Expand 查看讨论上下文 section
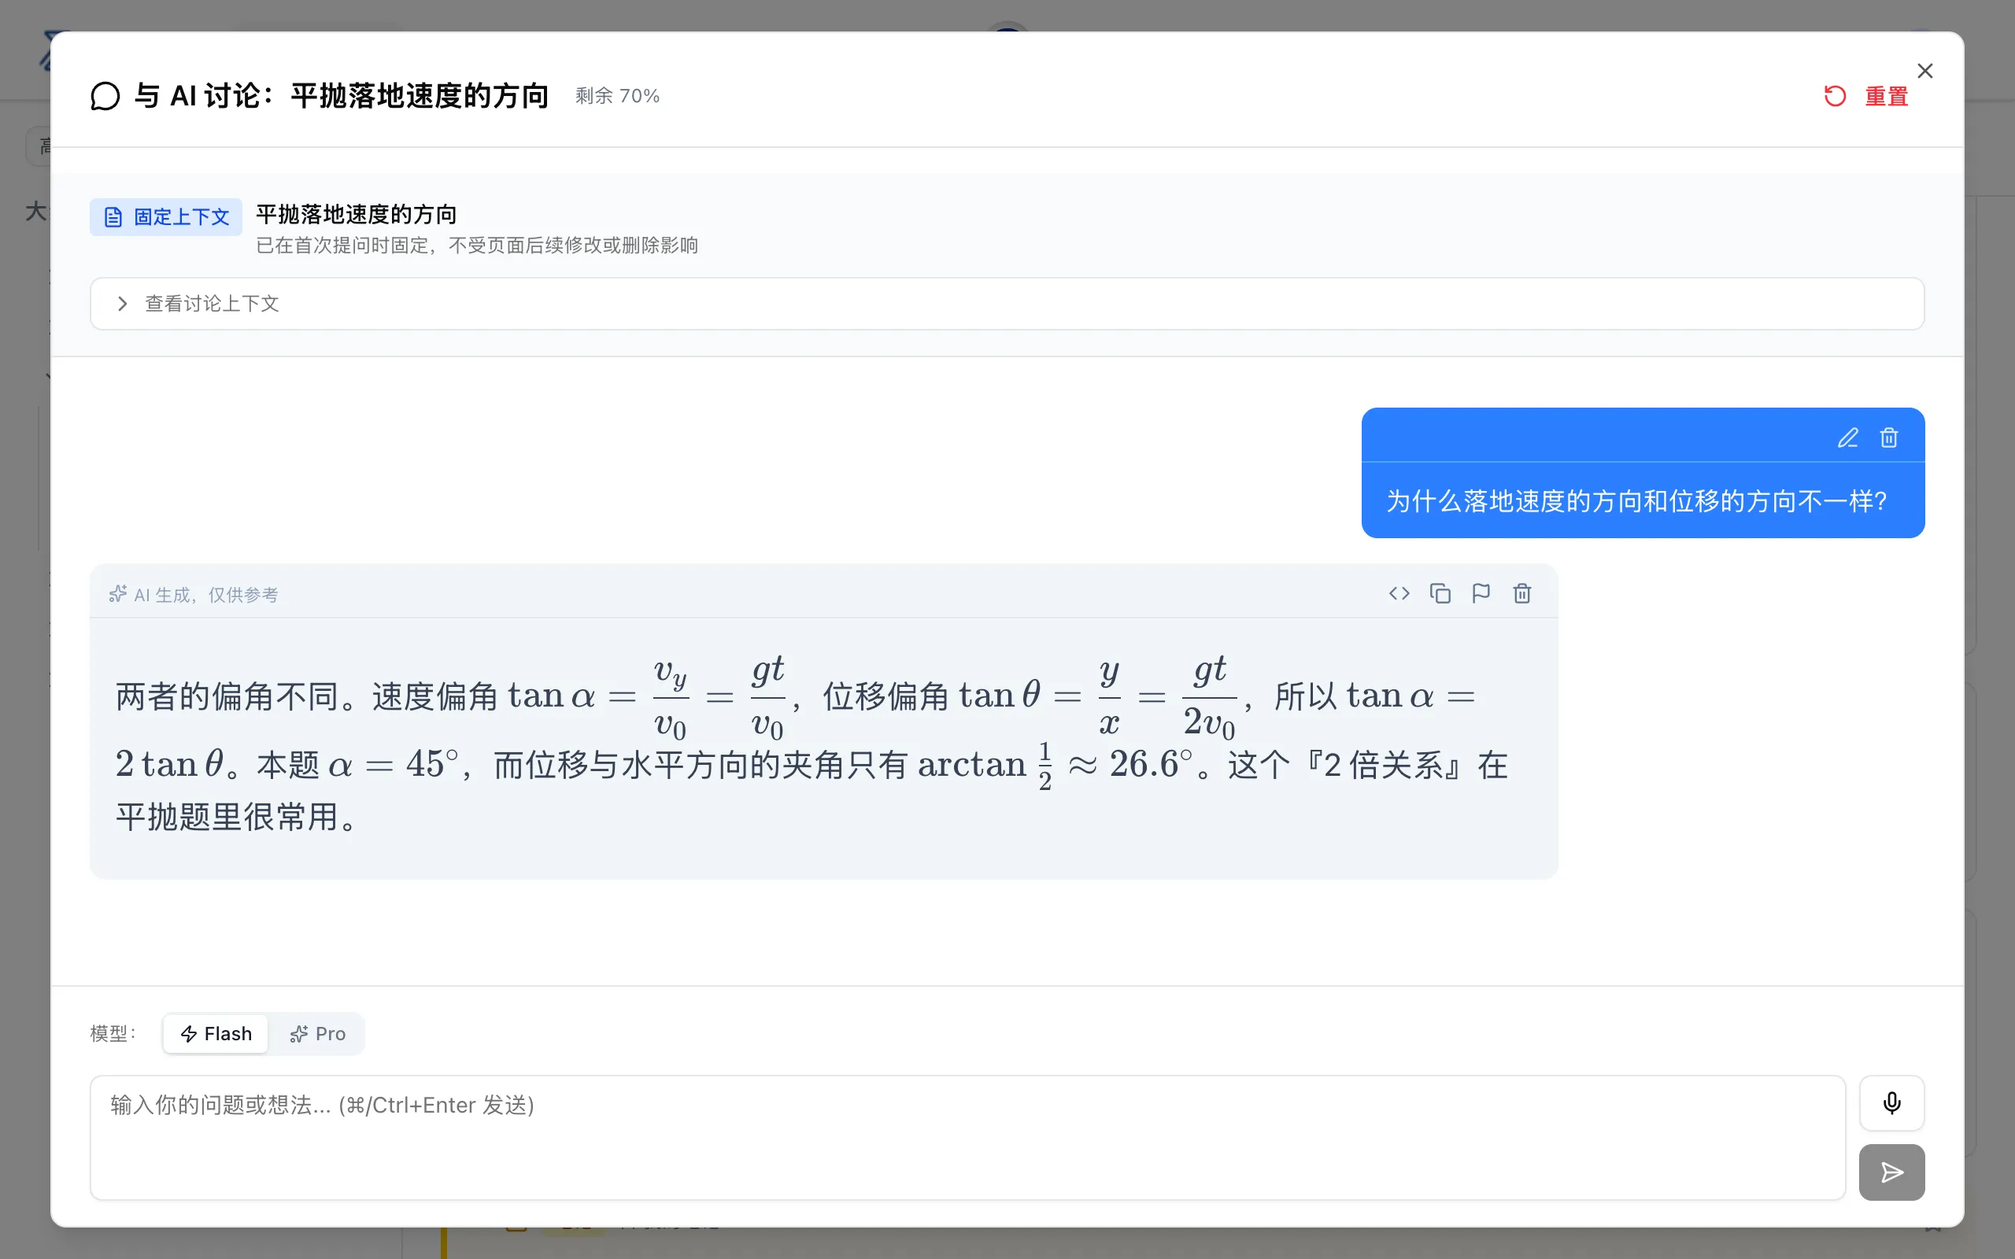 point(1007,304)
